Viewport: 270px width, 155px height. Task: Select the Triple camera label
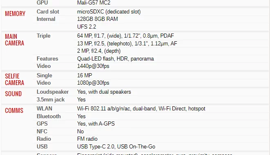click(x=43, y=36)
